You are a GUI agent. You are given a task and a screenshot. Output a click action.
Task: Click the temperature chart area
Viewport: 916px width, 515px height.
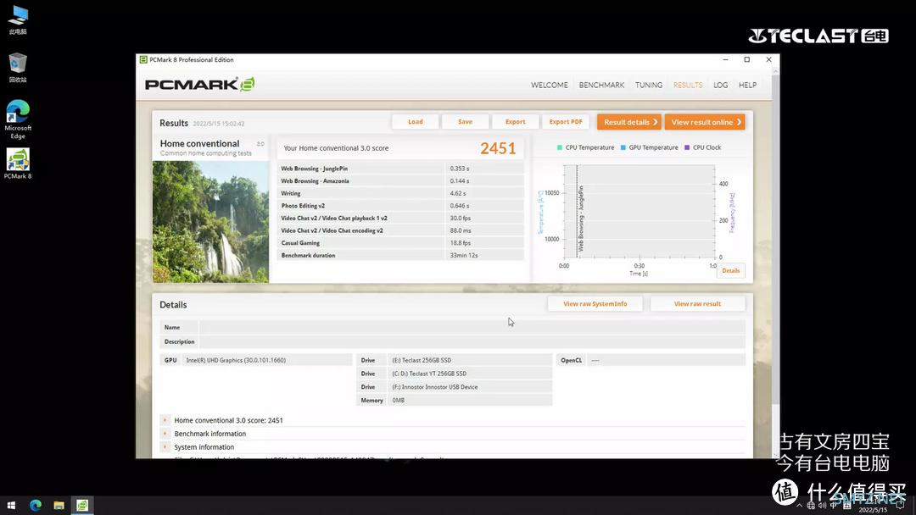pos(640,211)
